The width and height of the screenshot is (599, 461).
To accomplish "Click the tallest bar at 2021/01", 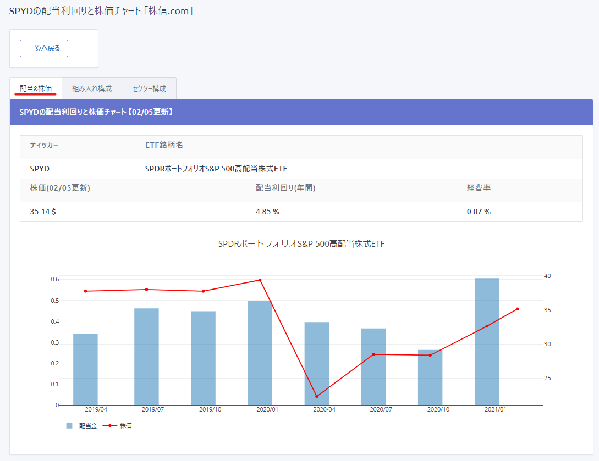I will click(x=487, y=341).
